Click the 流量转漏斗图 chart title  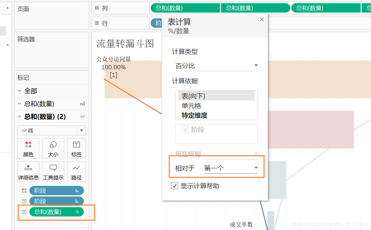click(125, 44)
